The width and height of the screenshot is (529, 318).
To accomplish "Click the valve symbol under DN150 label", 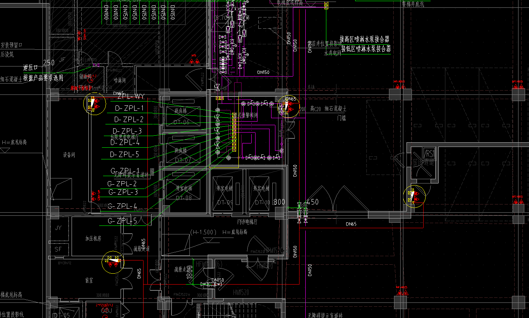I will [211, 285].
